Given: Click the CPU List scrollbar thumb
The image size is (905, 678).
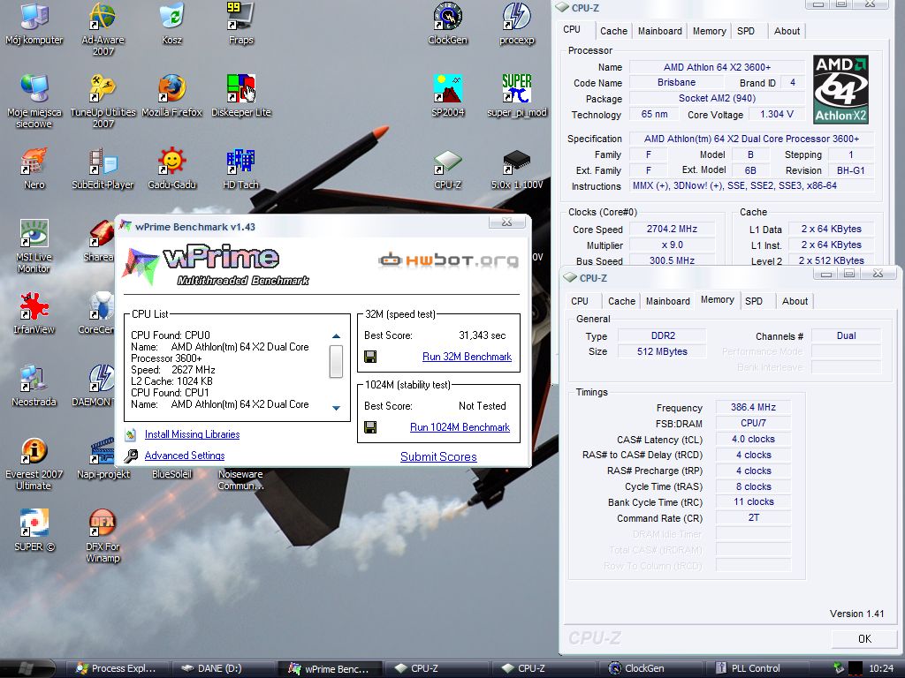Looking at the screenshot, I should [336, 361].
